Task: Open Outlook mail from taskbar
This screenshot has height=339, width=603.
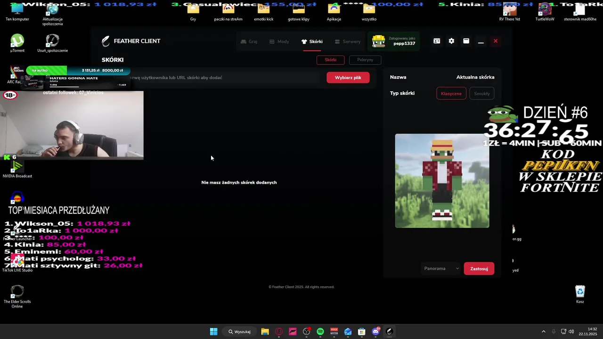Action: [348, 331]
